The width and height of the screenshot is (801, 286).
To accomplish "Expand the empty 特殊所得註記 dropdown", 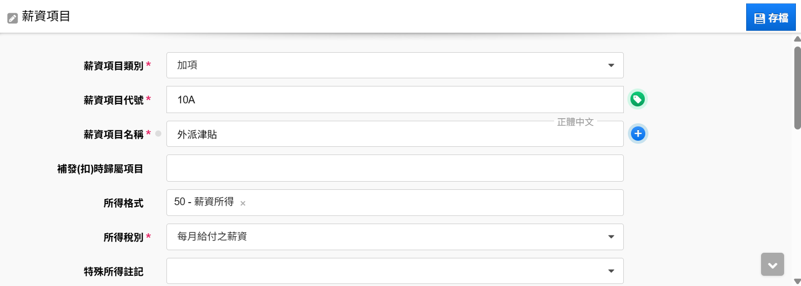I will [395, 271].
